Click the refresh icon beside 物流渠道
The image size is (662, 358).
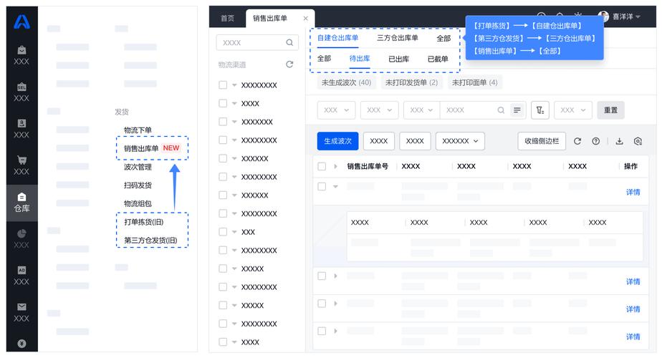coord(289,64)
